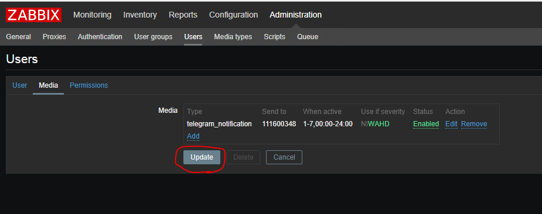Open the Proxies section
The image size is (542, 214).
[54, 37]
